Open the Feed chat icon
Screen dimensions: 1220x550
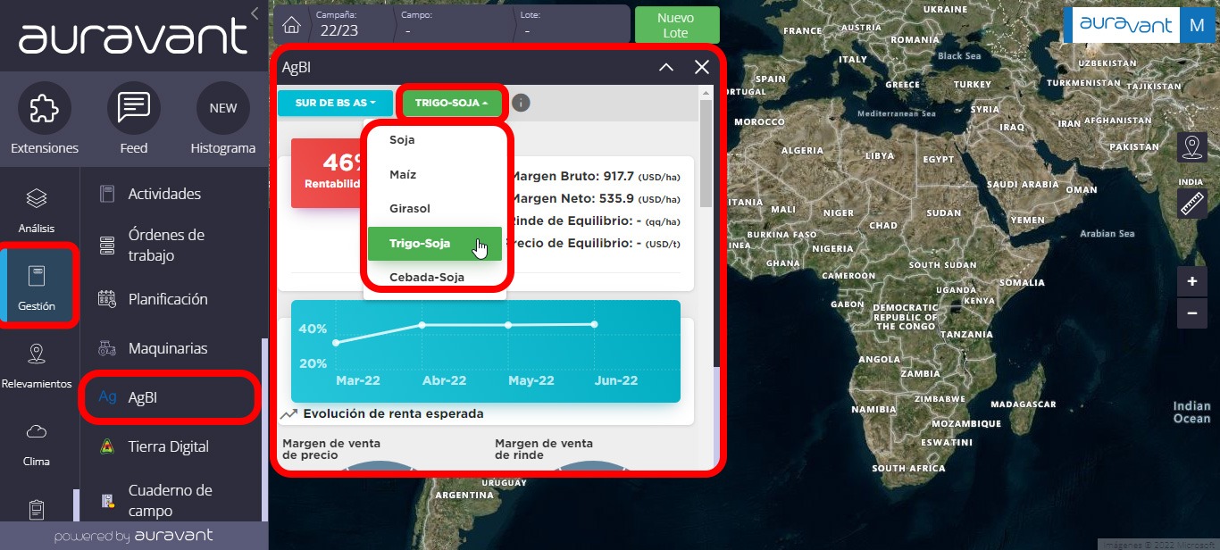(134, 108)
